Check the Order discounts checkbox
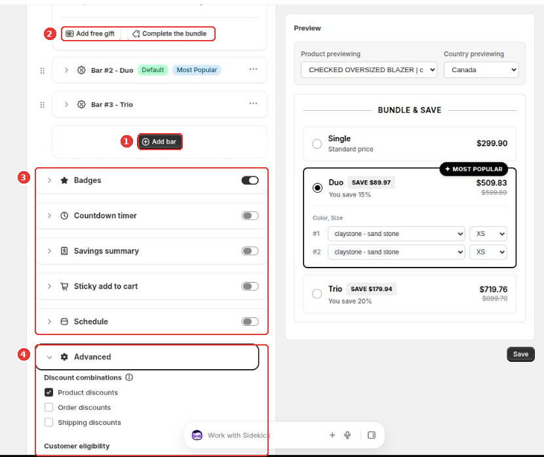 point(49,407)
